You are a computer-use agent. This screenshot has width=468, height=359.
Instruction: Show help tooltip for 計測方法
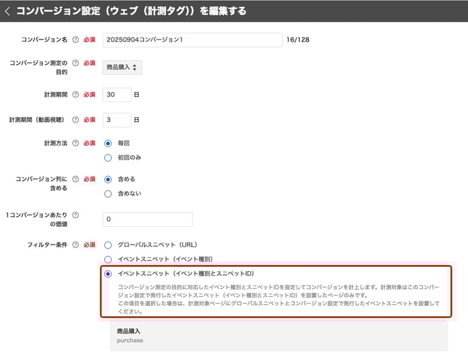pyautogui.click(x=76, y=144)
